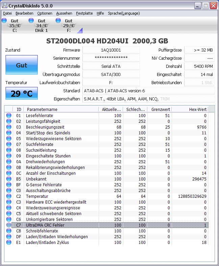Click status orb for Rekalibrierungswiederholungen row
Viewport: 219px width, 266px height.
(9, 168)
